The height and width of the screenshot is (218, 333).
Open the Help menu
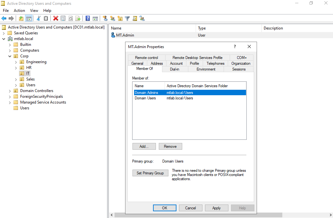tap(47, 10)
